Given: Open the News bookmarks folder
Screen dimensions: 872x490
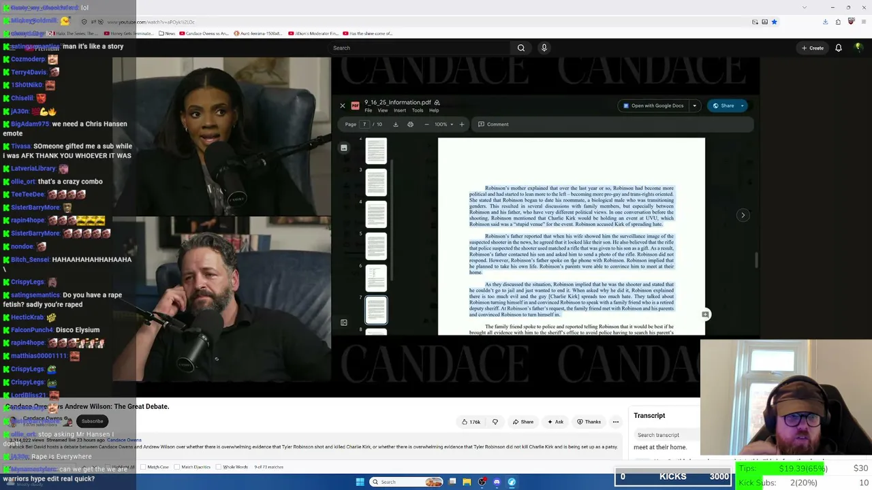Looking at the screenshot, I should 167,33.
